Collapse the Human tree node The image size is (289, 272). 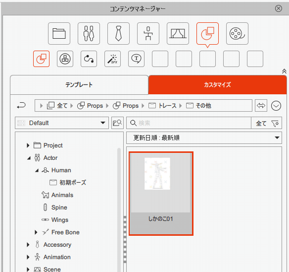pos(37,170)
